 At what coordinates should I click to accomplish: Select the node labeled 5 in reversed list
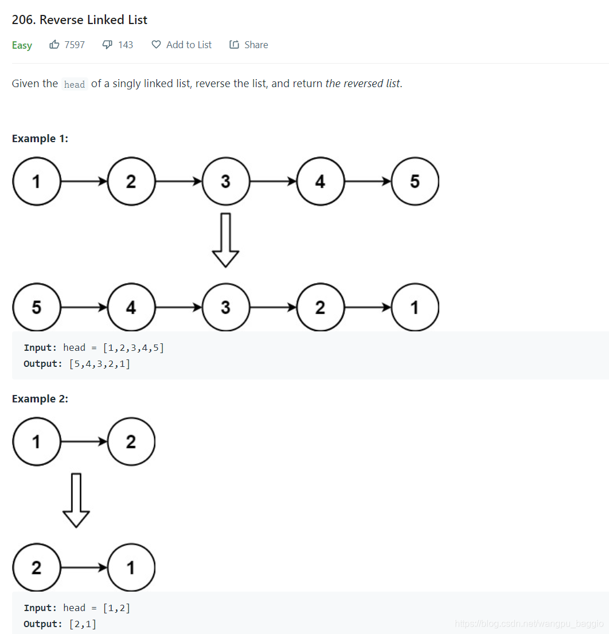tap(36, 307)
